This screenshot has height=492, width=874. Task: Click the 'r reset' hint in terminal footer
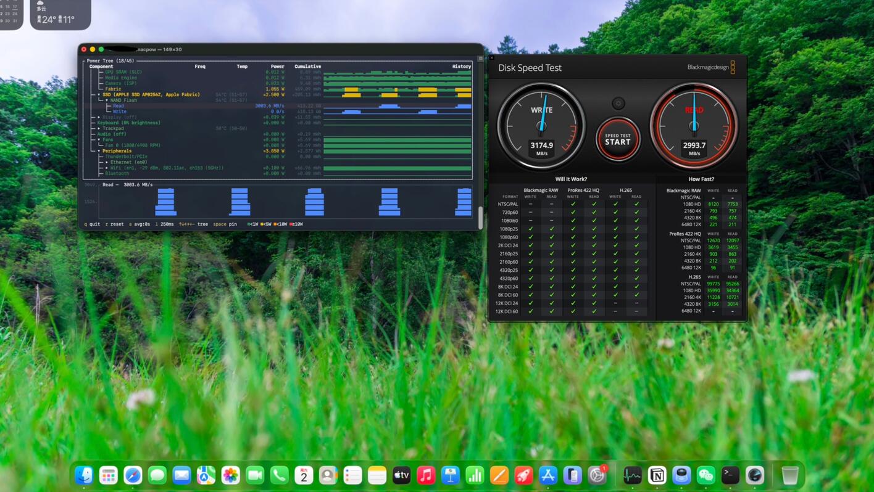(x=115, y=224)
